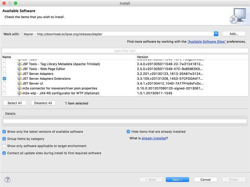Click the feature icon beside m2e connector for mavenarchiver
Viewport: 250px width, 187px height.
click(20, 88)
